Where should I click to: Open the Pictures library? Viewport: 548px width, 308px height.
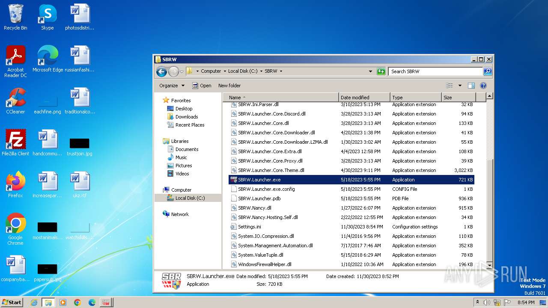[183, 166]
